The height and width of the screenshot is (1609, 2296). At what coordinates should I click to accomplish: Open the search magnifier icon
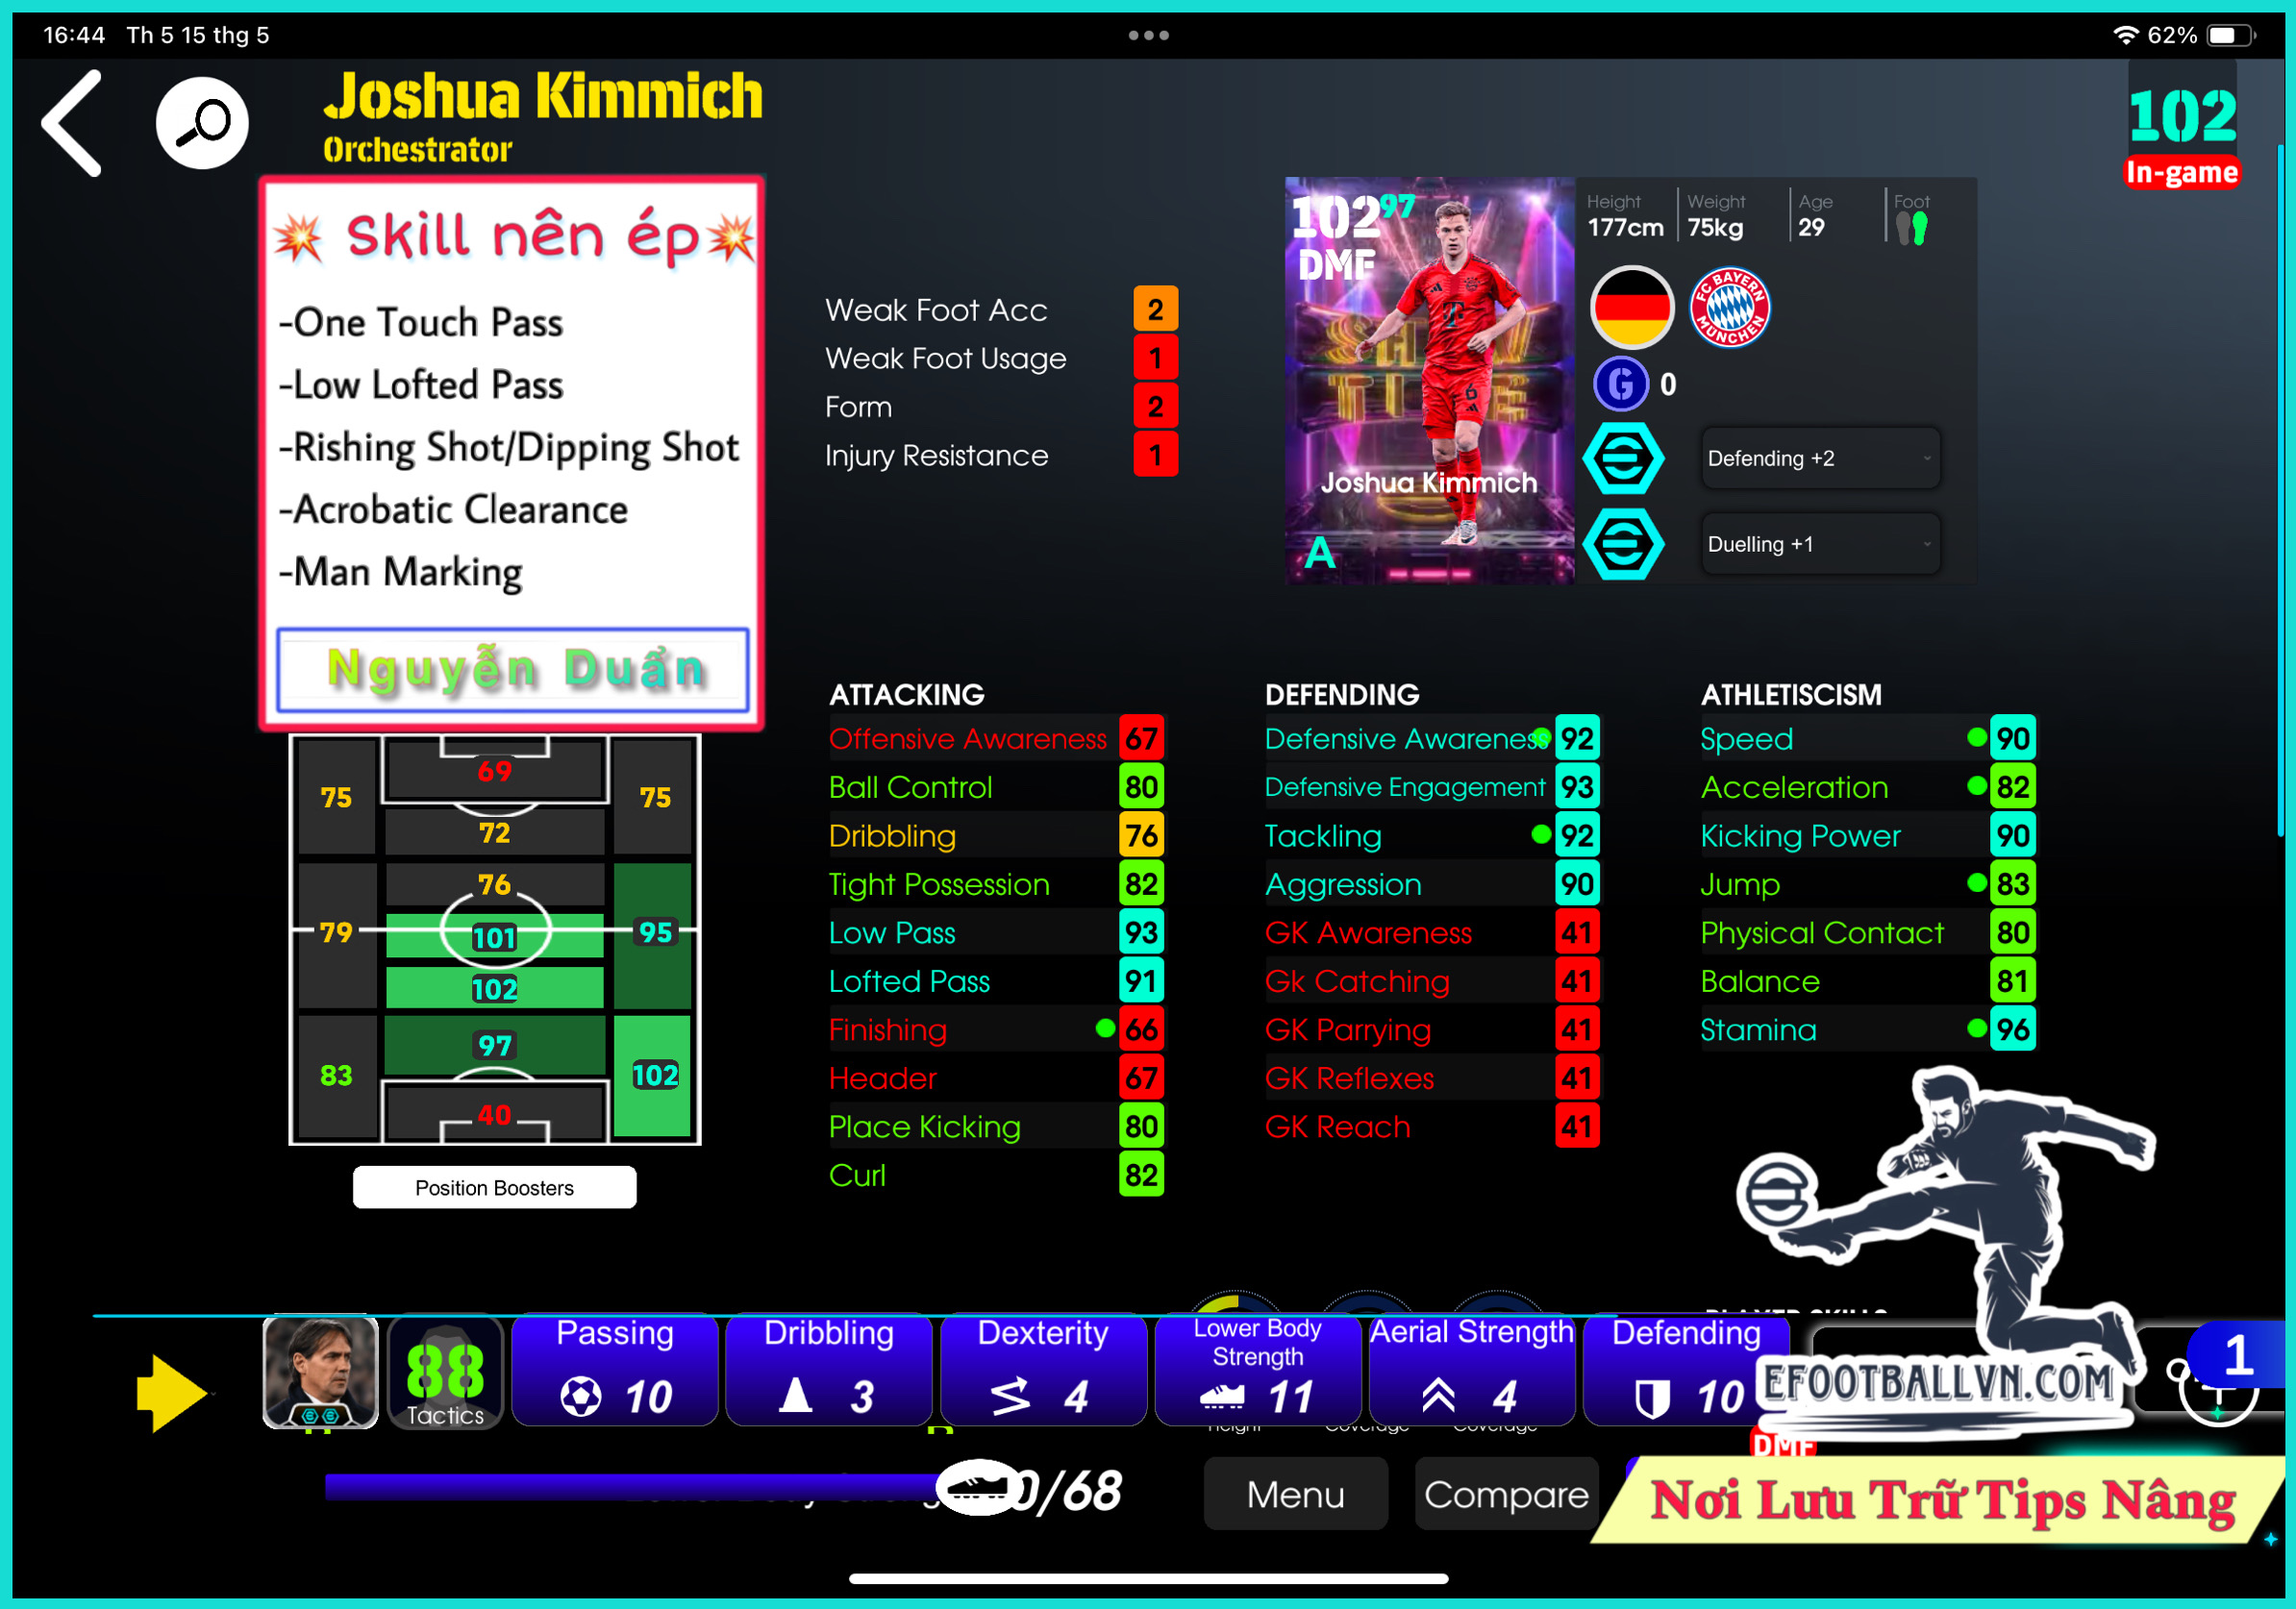203,123
